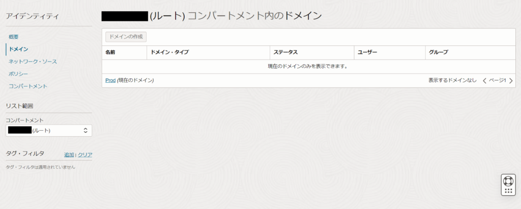Click the リスト範囲 heading
Screen dimensions: 521x209
(x=19, y=106)
